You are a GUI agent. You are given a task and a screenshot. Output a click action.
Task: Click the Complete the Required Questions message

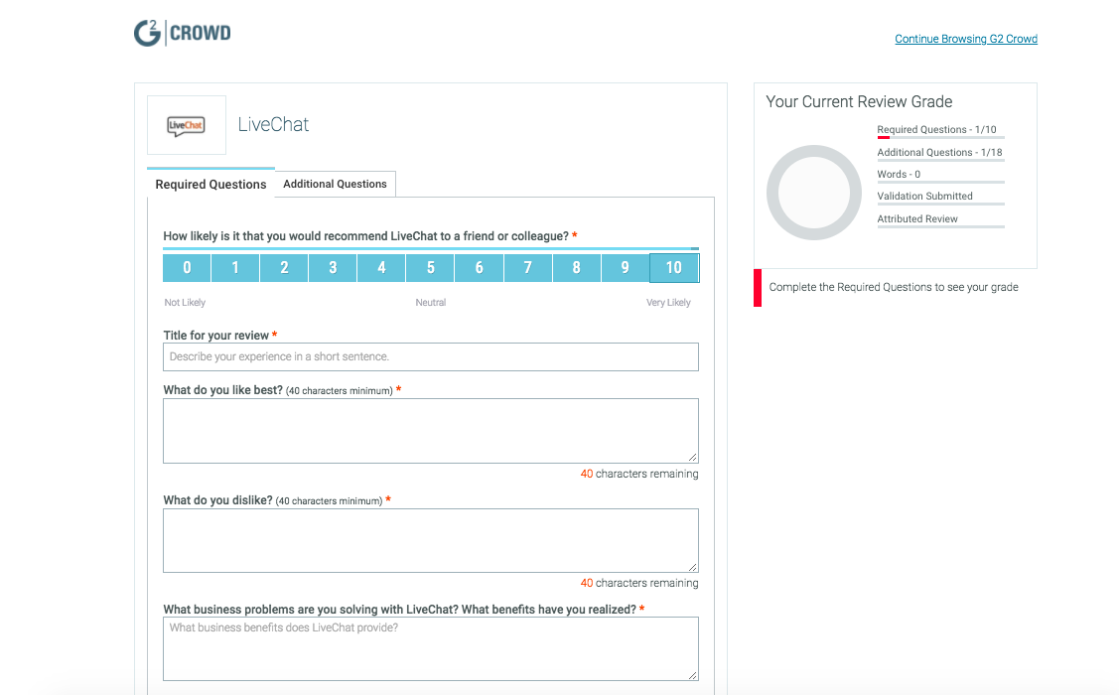(894, 287)
